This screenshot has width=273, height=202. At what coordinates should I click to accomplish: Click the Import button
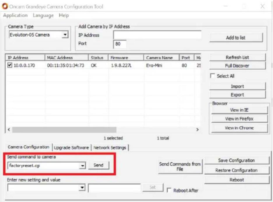tap(237, 86)
